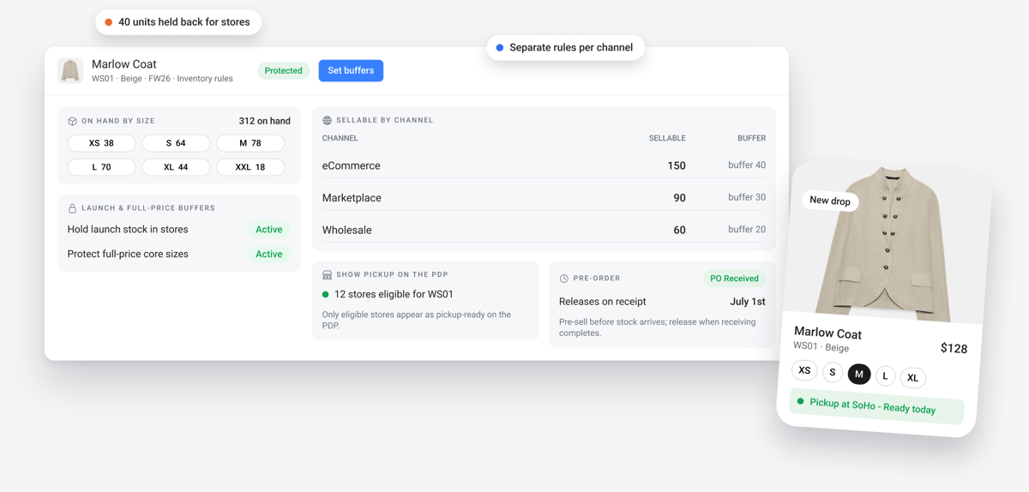Click the July 1st release date
Viewport: 1029px width, 492px height.
[x=748, y=302]
